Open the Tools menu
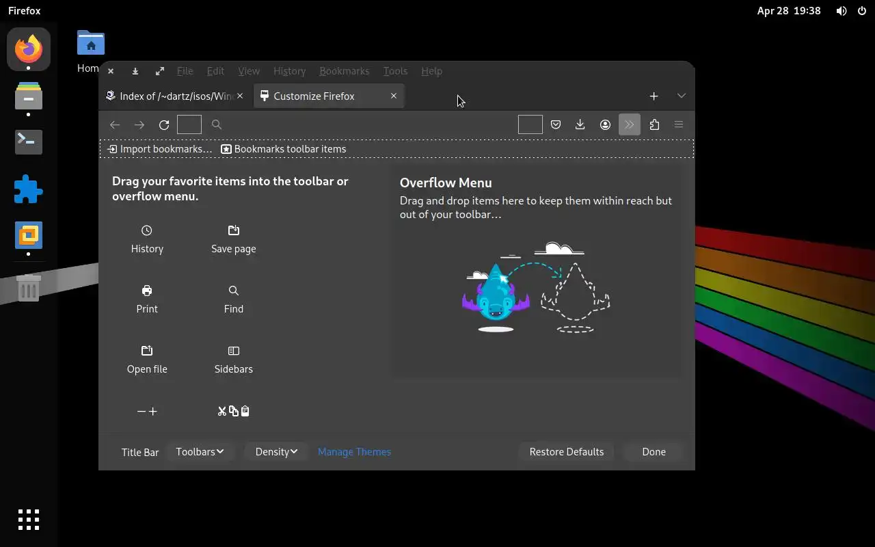This screenshot has height=547, width=875. pos(395,71)
